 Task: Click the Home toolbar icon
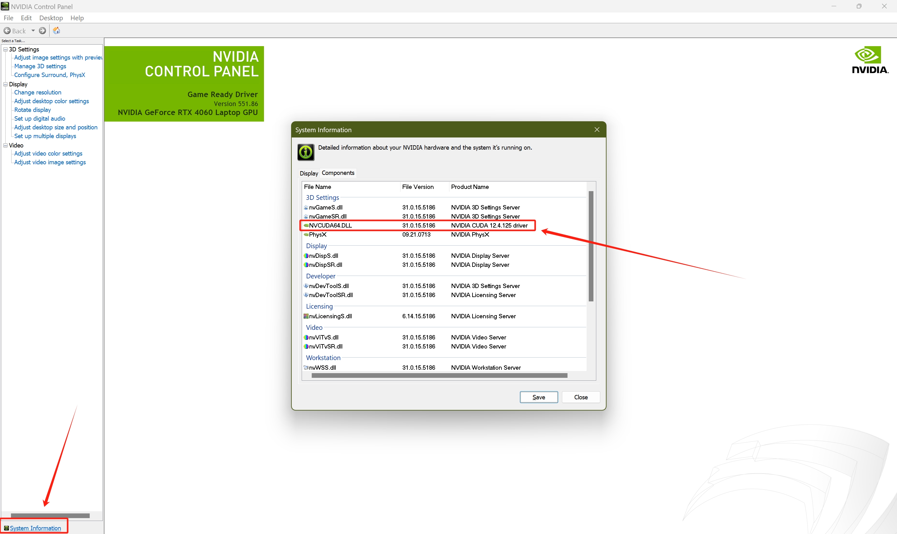56,31
